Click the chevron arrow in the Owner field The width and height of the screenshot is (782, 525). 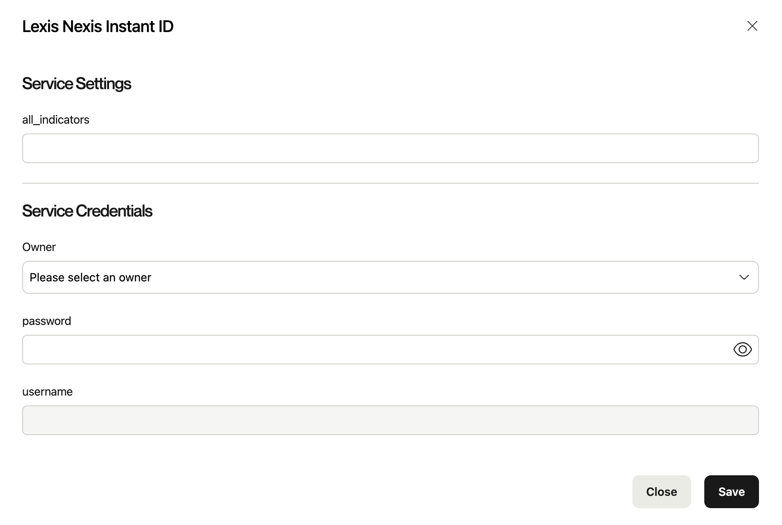pos(744,277)
